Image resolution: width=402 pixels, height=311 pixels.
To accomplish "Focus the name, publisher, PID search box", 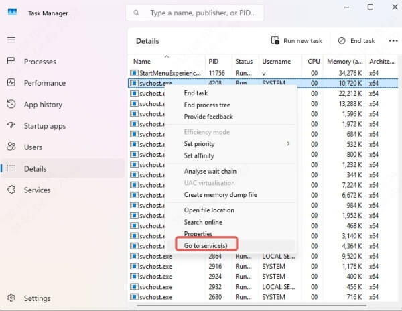I will pyautogui.click(x=194, y=13).
